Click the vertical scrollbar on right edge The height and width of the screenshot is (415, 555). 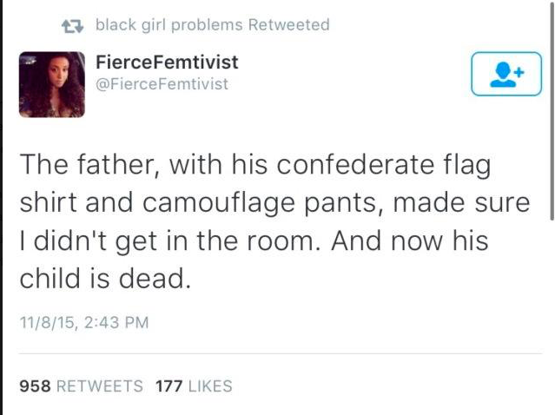(x=552, y=113)
